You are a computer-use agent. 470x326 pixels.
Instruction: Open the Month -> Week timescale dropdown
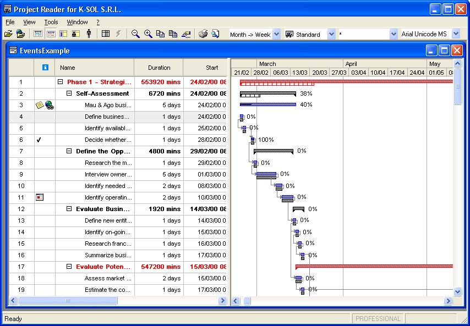click(277, 34)
